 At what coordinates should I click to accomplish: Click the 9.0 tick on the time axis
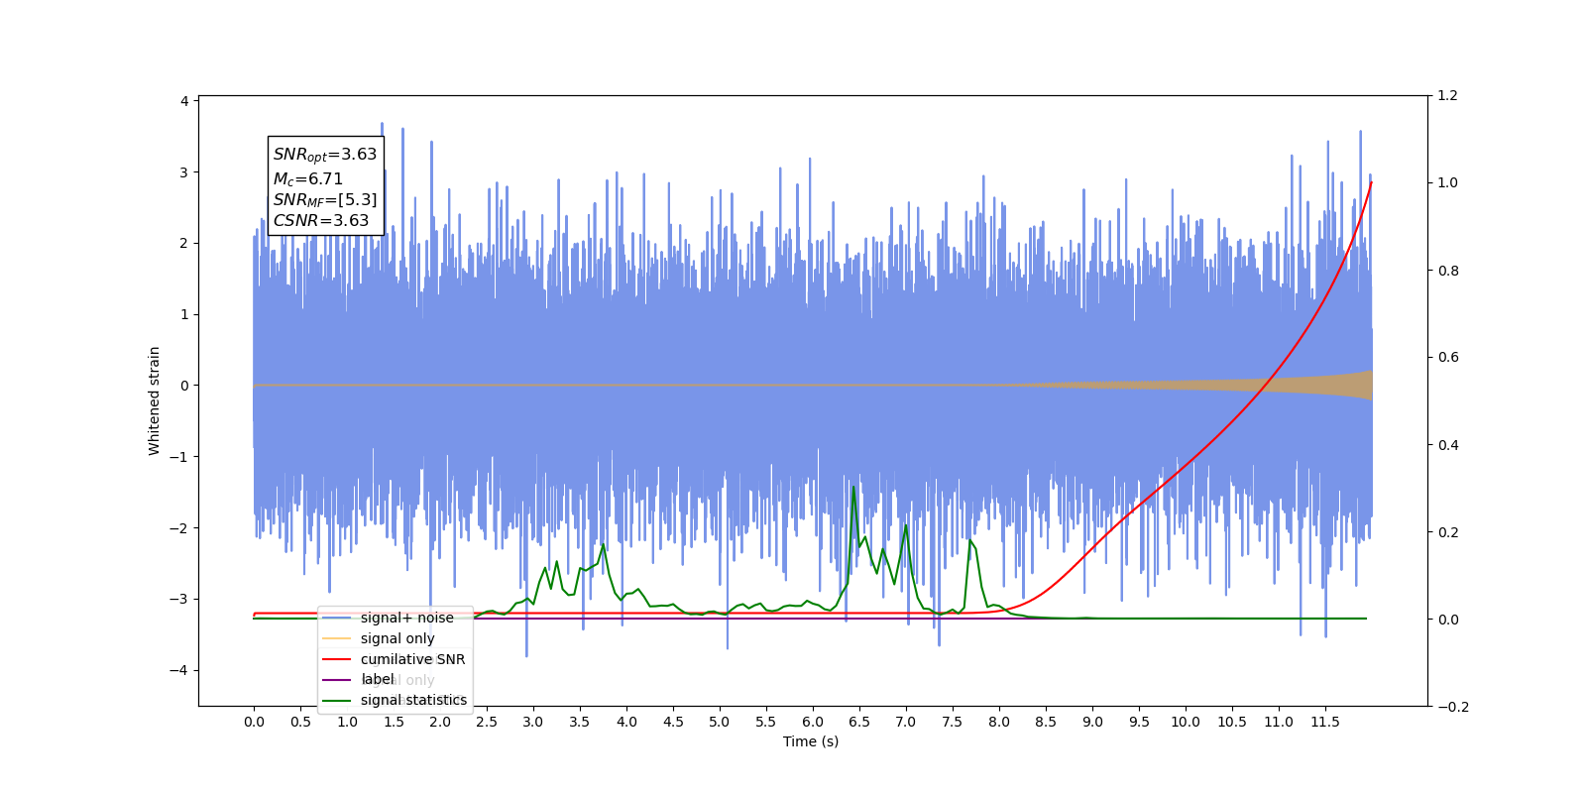pyautogui.click(x=1092, y=722)
